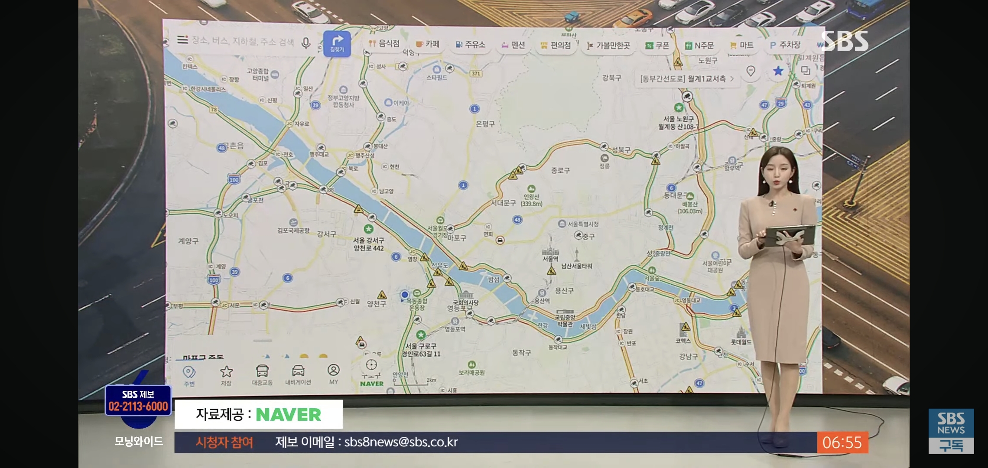The image size is (988, 468).
Task: Click the 김포국제공항 airport marker
Action: pyautogui.click(x=293, y=223)
